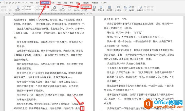Click the Redo arrow icon
The height and width of the screenshot is (111, 185).
[x=23, y=3]
